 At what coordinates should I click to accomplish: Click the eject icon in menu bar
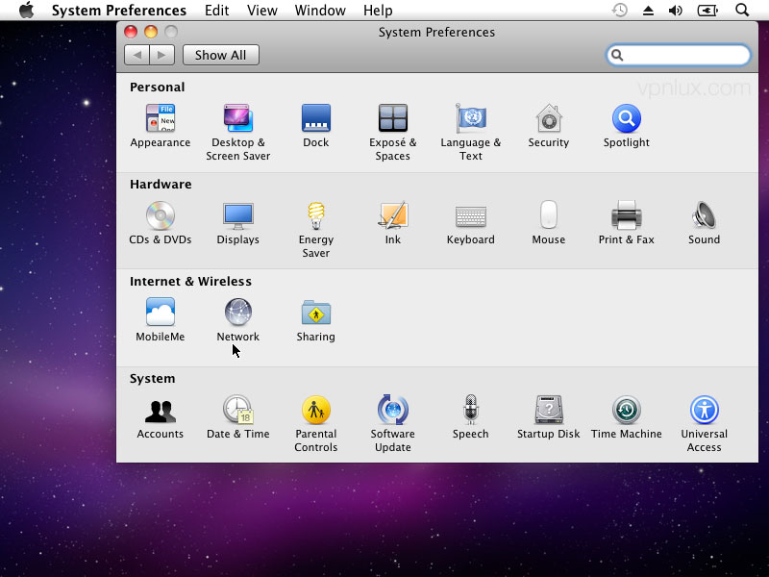[648, 11]
